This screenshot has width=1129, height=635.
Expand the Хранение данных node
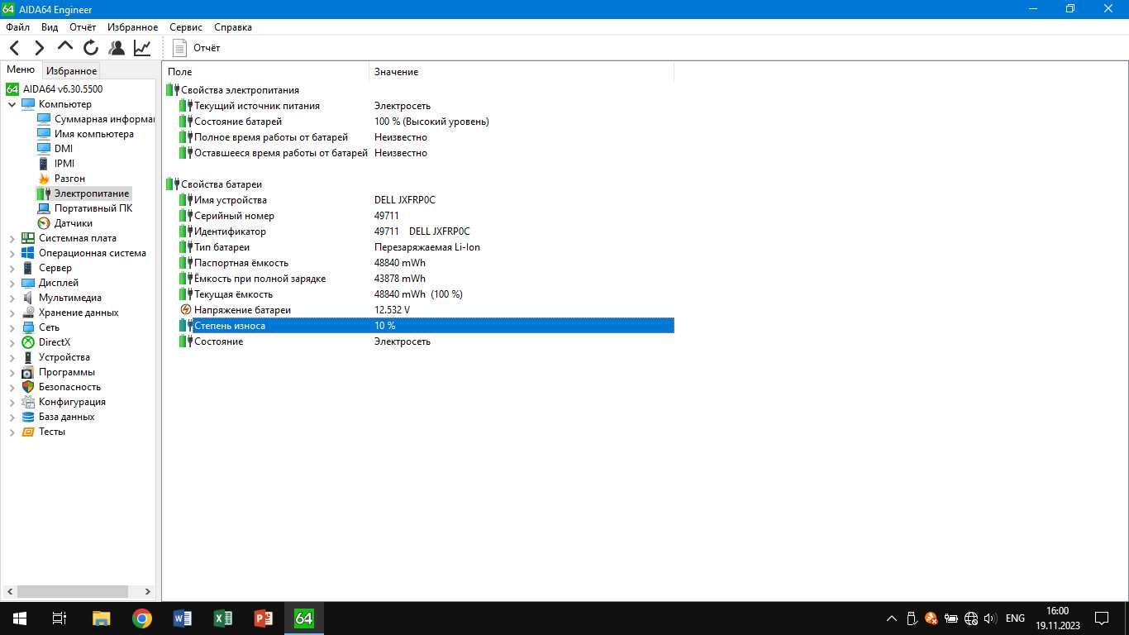(x=12, y=313)
